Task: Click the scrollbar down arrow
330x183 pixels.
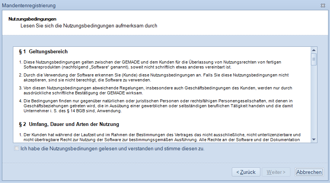Action: [314, 139]
